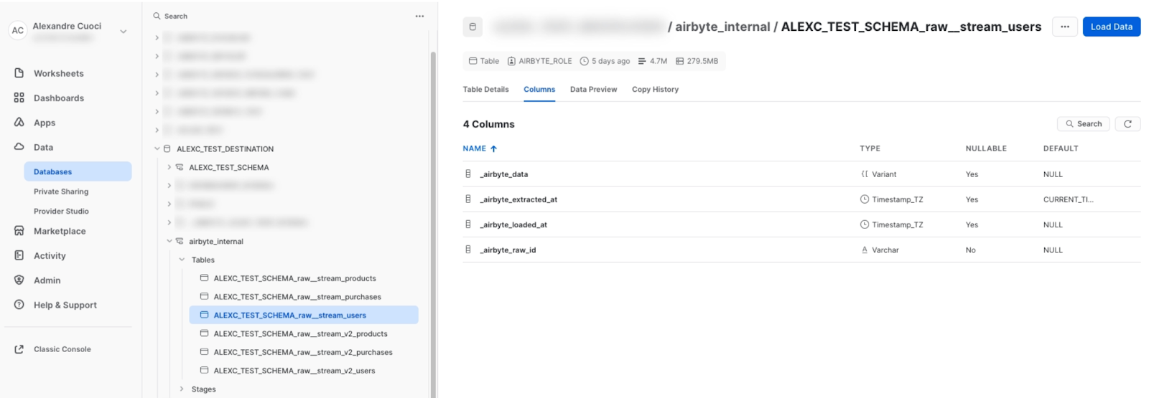Image resolution: width=1149 pixels, height=398 pixels.
Task: Expand the Stages folder
Action: click(182, 389)
